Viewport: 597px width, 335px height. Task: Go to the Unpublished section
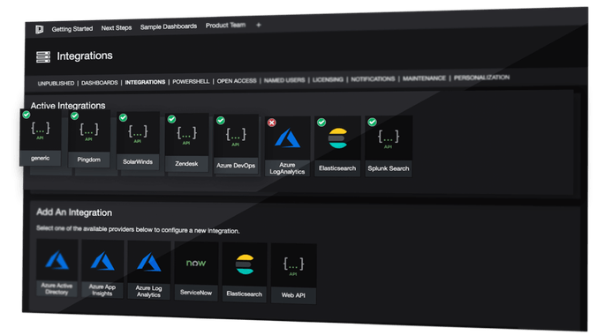[x=56, y=83]
